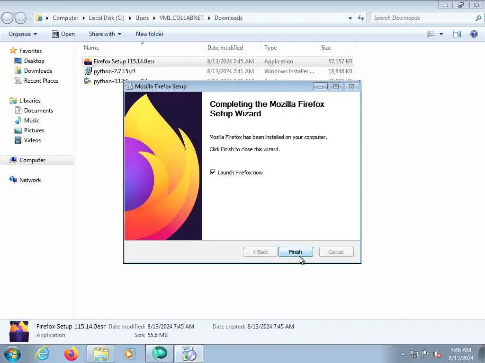
Task: Sort files by Name column header
Action: (x=91, y=48)
